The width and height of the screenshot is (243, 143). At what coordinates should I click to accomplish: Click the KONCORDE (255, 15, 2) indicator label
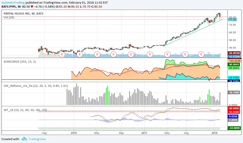pos(20,62)
